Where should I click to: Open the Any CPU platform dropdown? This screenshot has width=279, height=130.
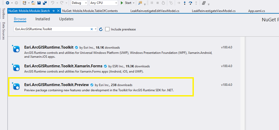coord(103,3)
